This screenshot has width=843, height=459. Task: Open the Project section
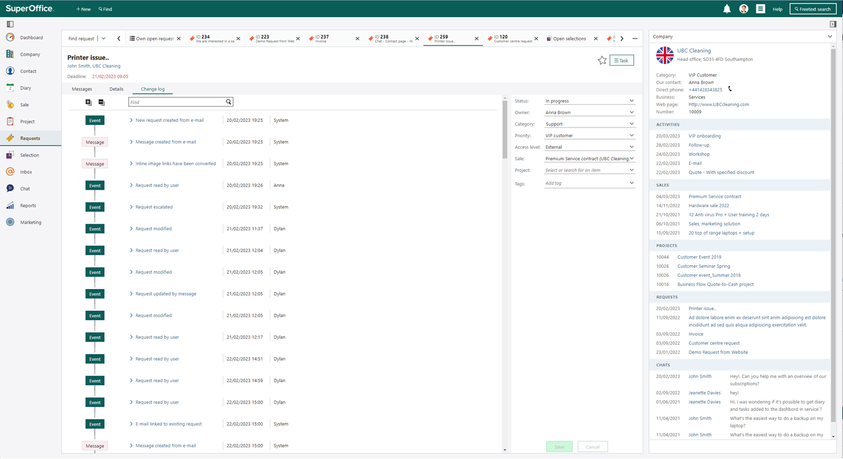pos(27,121)
